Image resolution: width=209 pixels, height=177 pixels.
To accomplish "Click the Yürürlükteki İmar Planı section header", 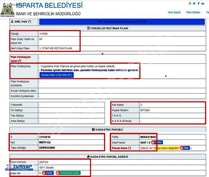I will coord(107,28).
